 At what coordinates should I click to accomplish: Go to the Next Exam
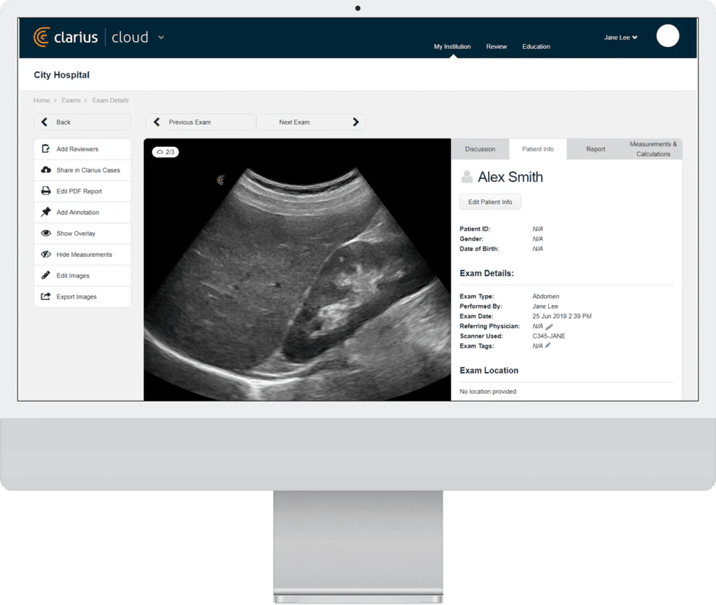(x=311, y=122)
